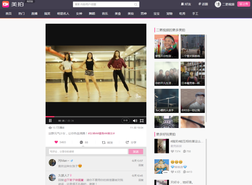Click the #美女# hashtag link
252x185 pixels.
click(x=110, y=133)
